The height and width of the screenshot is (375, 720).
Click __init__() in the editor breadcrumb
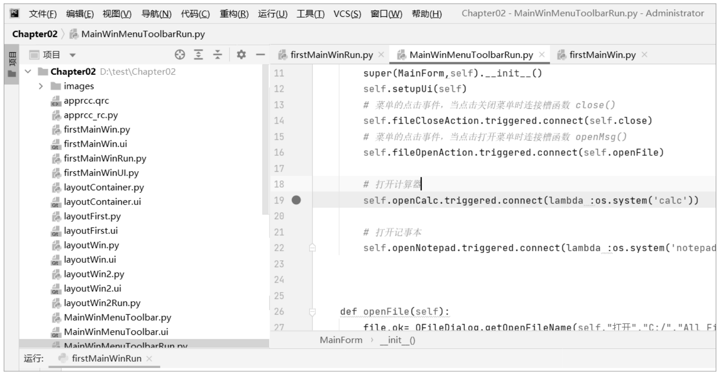click(x=397, y=340)
